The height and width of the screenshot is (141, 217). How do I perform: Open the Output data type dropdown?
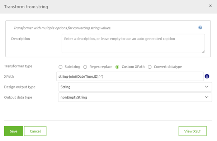pyautogui.click(x=135, y=97)
